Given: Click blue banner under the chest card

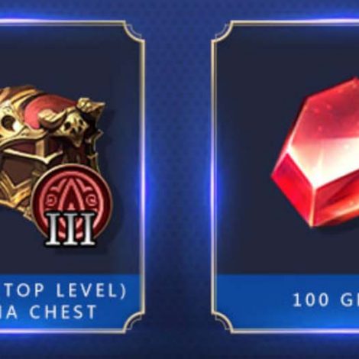Looking at the screenshot, I should (70, 302).
